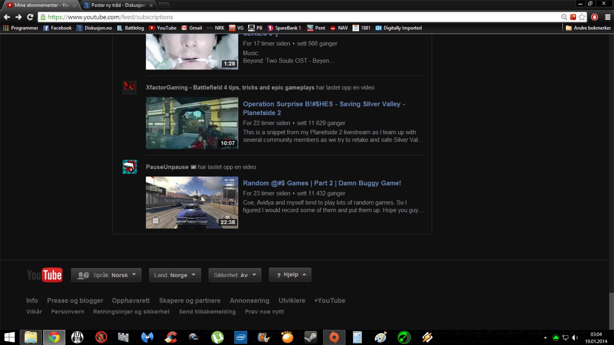Image resolution: width=614 pixels, height=345 pixels.
Task: Click Prøv noe nytt! link
Action: pyautogui.click(x=264, y=312)
